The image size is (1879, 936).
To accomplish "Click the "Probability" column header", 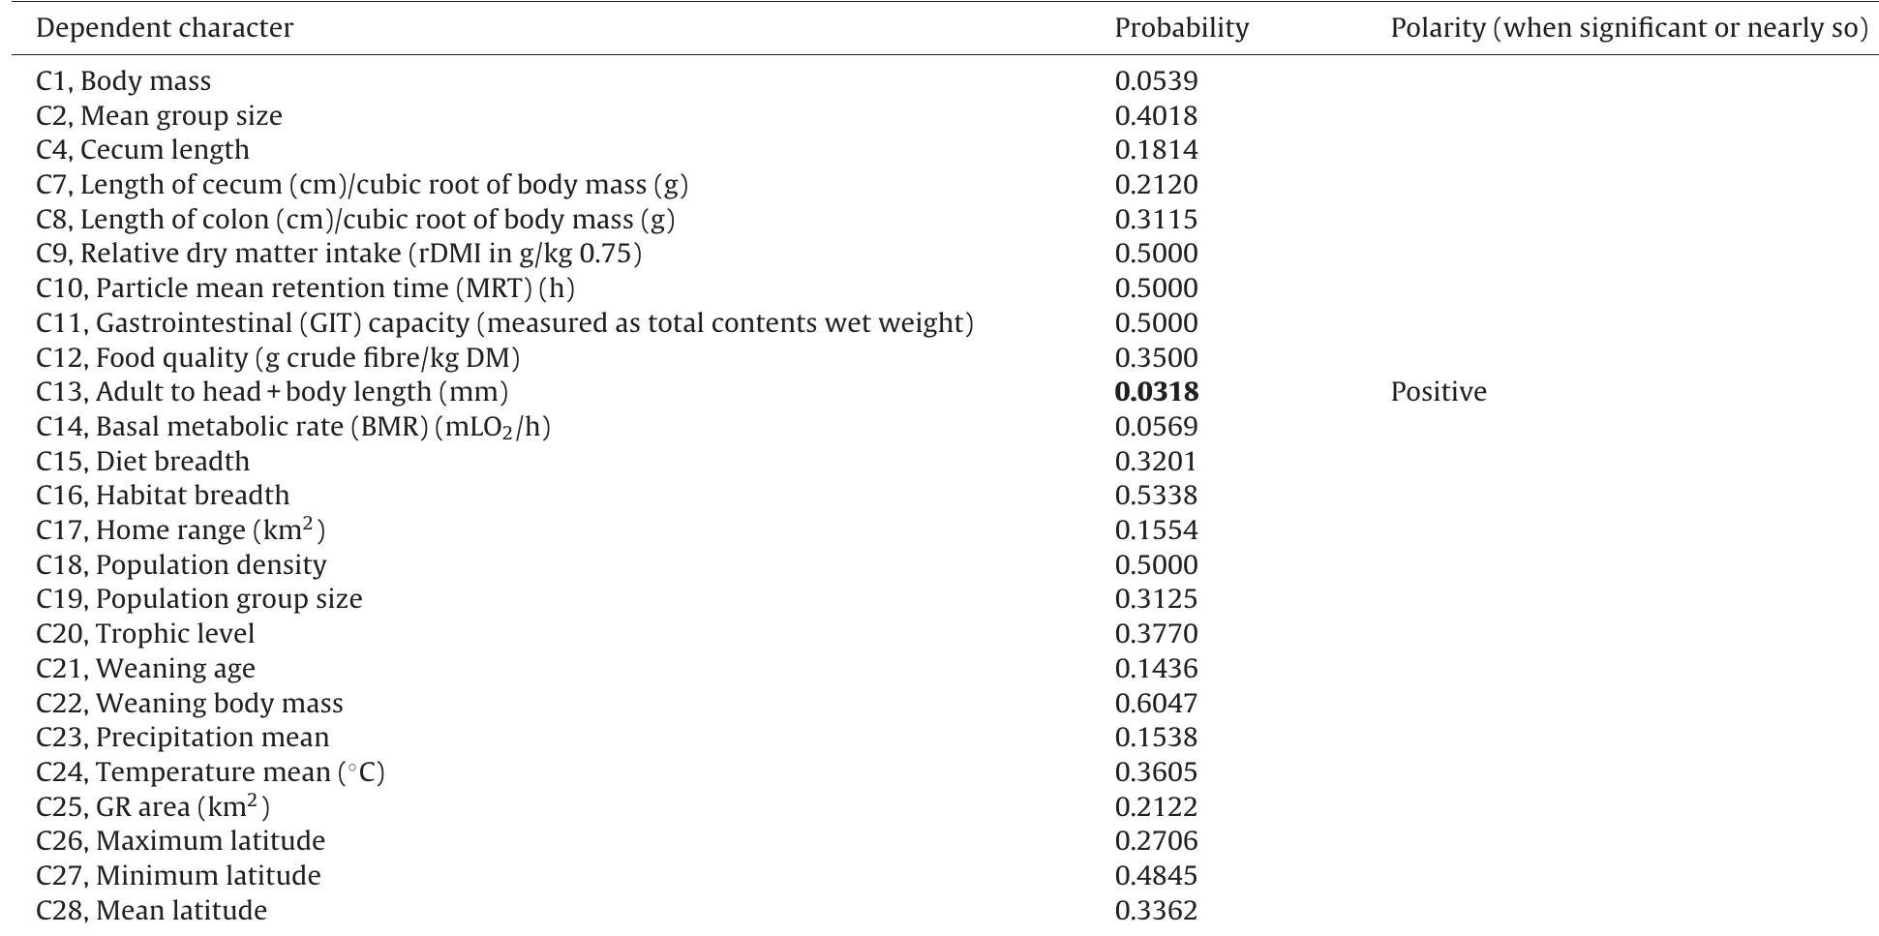I will (1181, 28).
